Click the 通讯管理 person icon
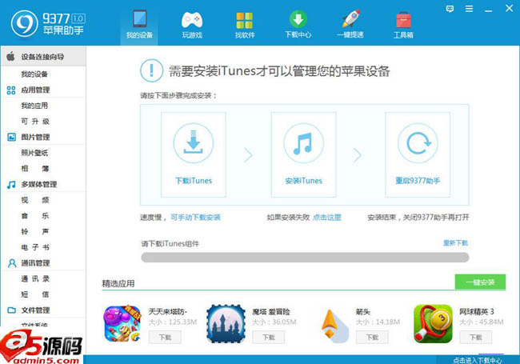This screenshot has width=520, height=364. pyautogui.click(x=12, y=263)
